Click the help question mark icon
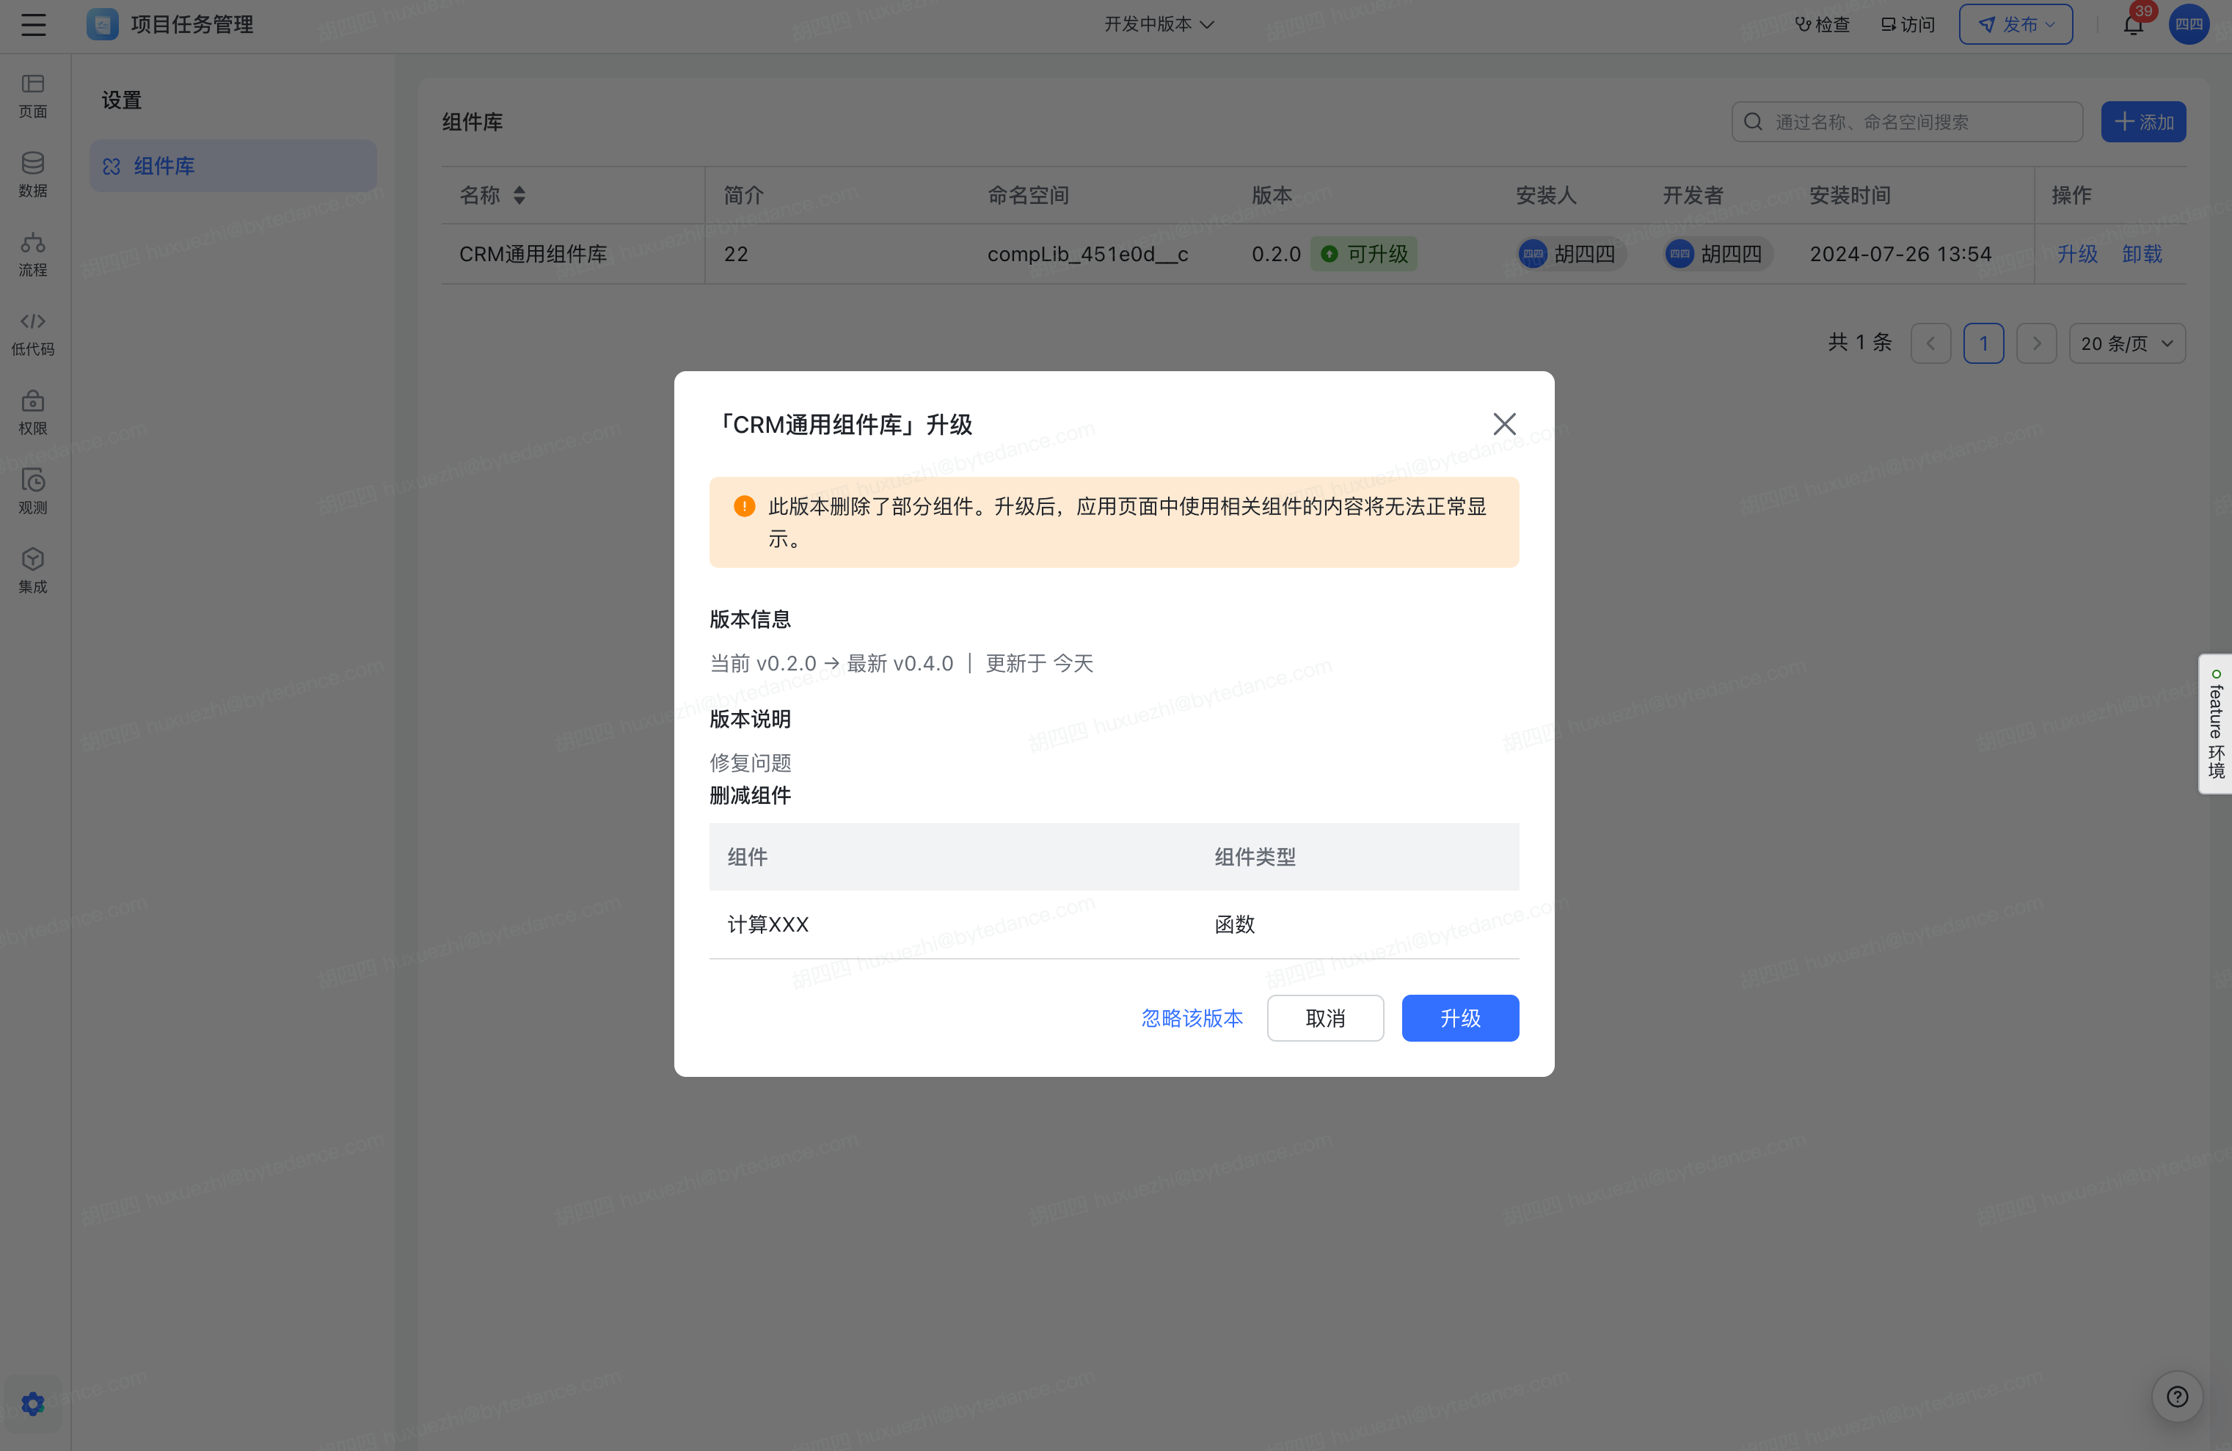2232x1451 pixels. point(2177,1397)
